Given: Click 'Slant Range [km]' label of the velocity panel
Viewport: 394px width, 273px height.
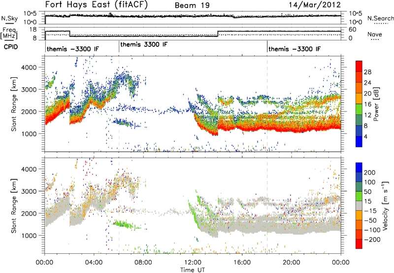Looking at the screenshot, I should (14, 206).
